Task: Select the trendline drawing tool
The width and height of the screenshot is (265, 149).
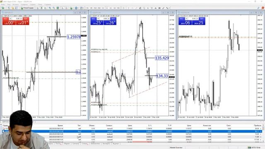Action: 136,8
